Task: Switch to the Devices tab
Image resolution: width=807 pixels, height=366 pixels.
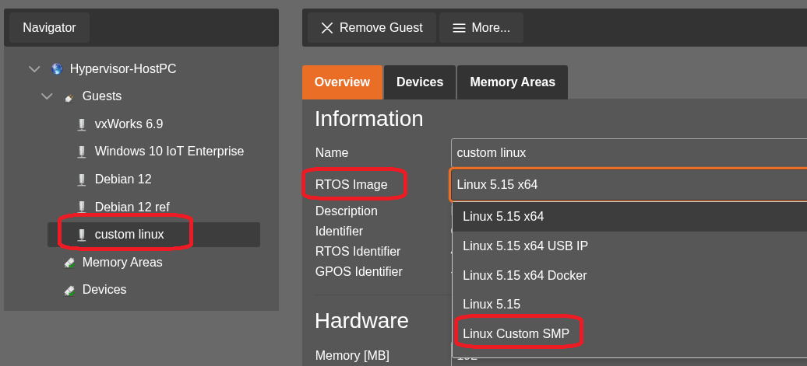Action: 420,82
